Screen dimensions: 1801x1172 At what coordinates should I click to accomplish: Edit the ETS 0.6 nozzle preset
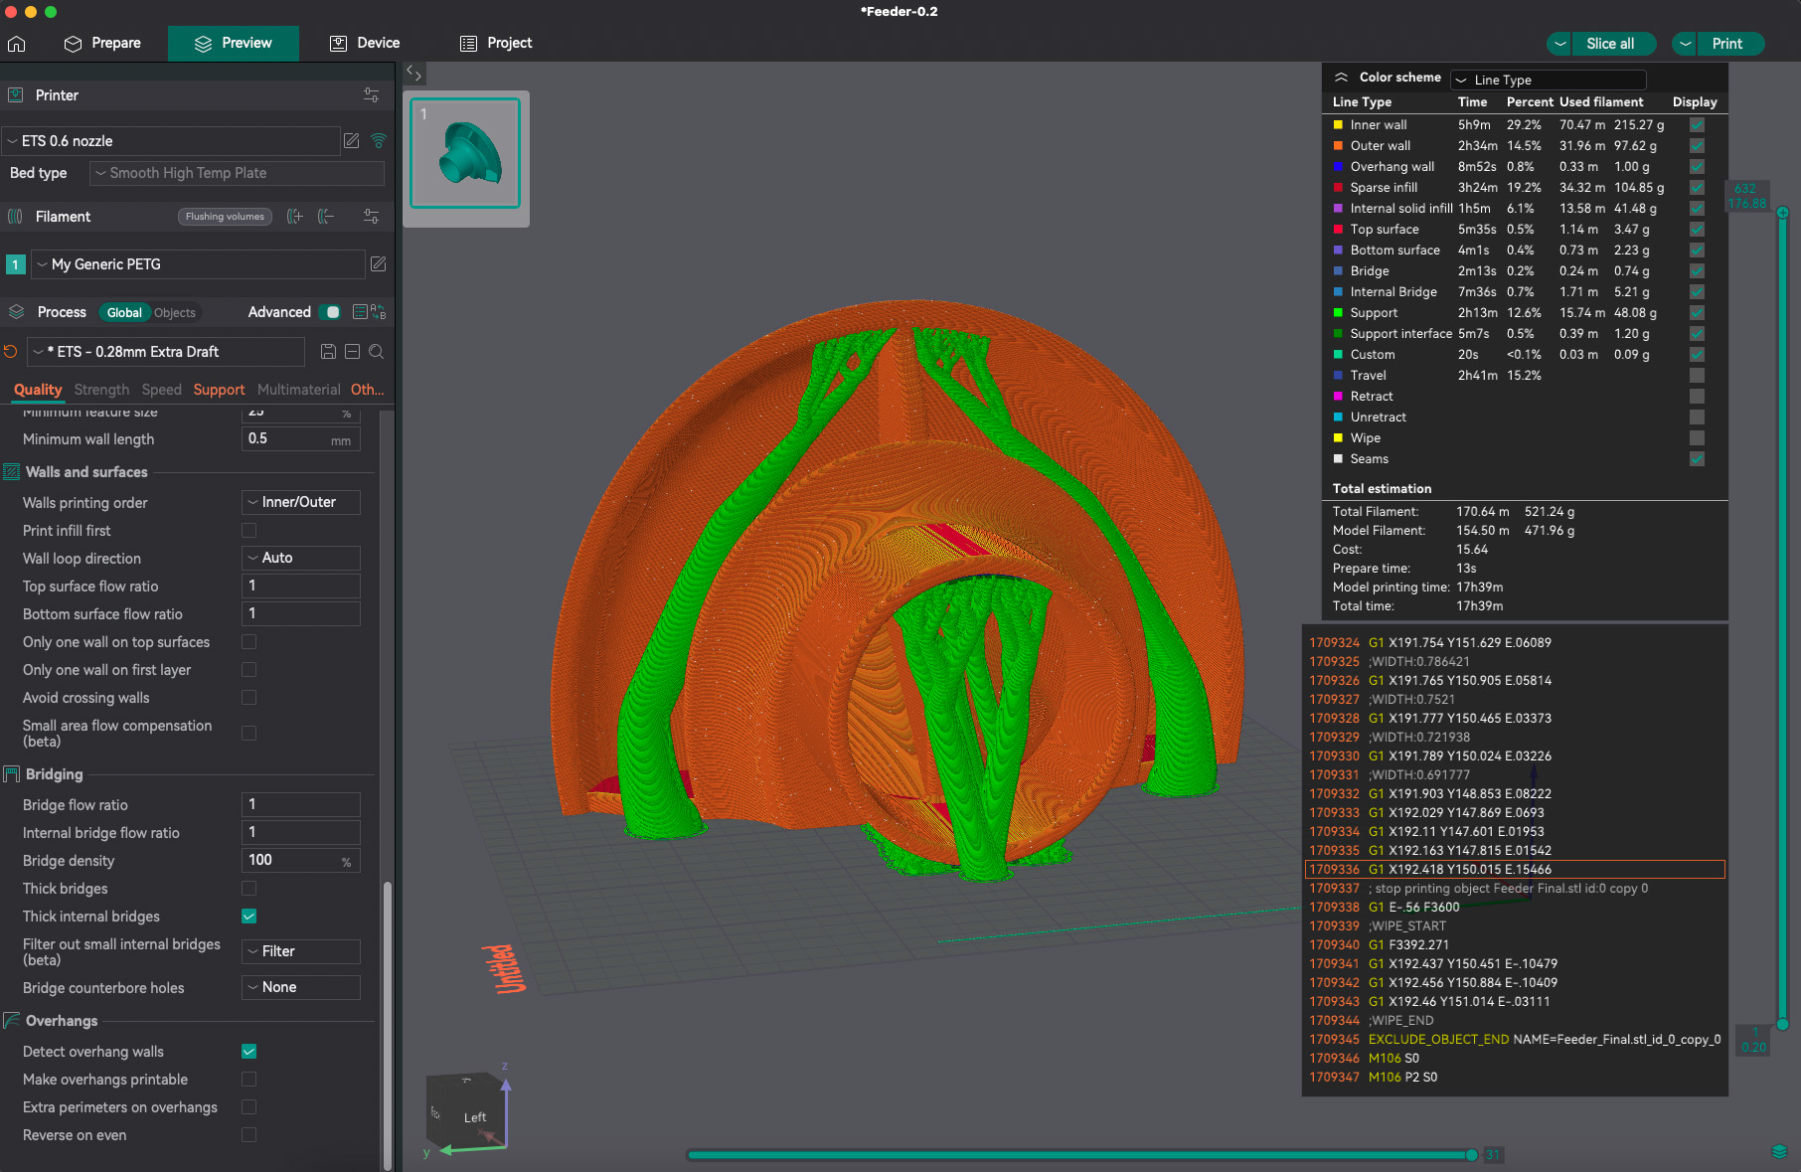tap(351, 141)
